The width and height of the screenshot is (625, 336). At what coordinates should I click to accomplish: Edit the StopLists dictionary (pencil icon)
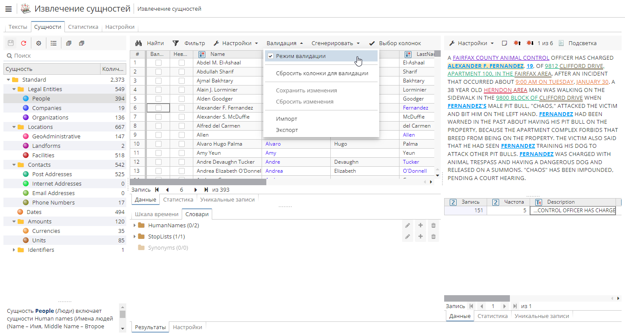(407, 237)
